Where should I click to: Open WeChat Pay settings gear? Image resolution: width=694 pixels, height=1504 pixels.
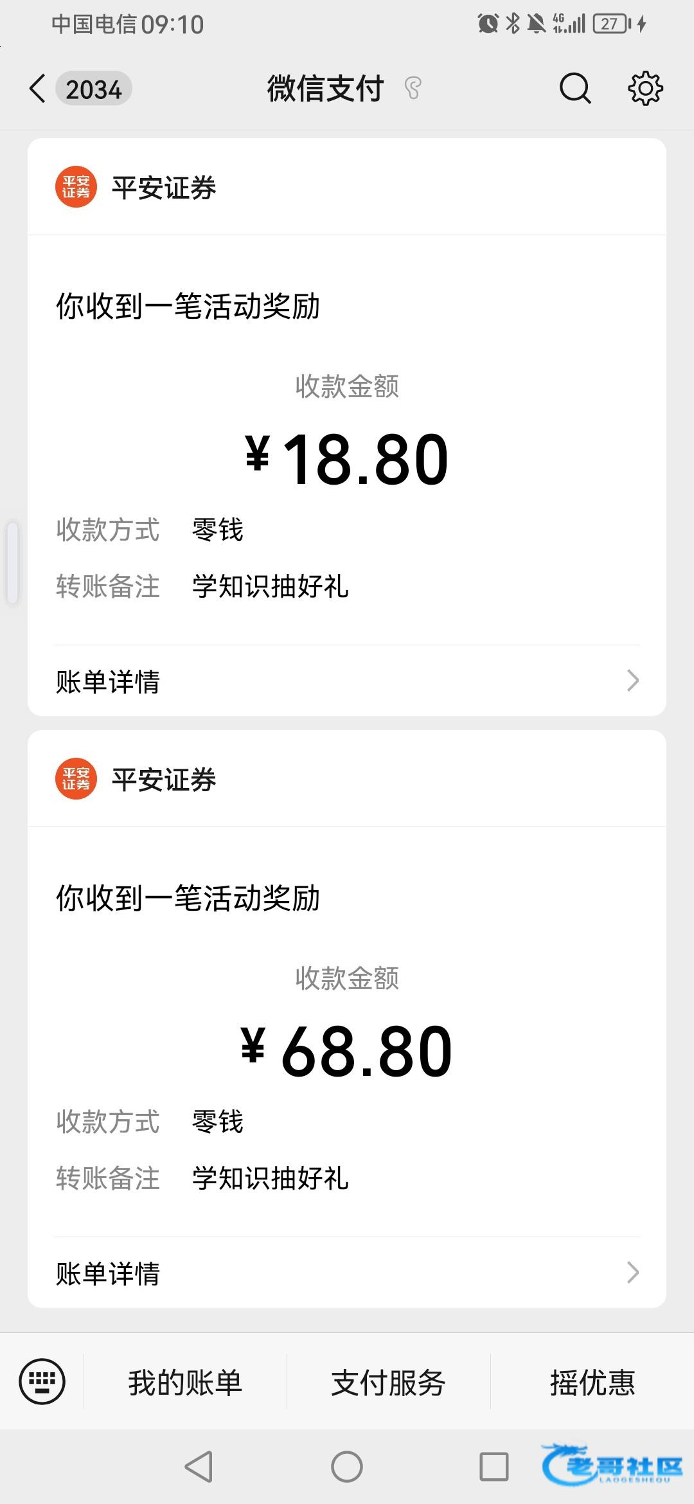[645, 89]
